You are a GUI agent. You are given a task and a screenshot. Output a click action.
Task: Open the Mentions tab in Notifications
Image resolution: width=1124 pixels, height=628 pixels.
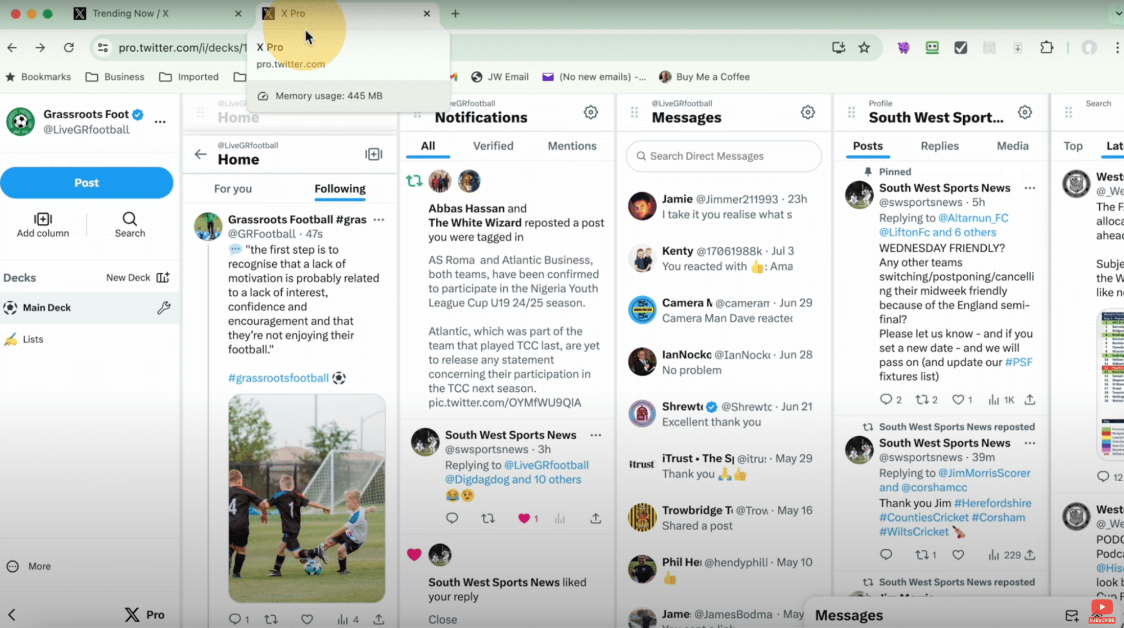tap(571, 146)
